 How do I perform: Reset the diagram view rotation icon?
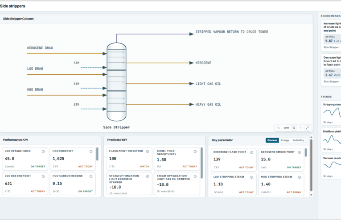(x=300, y=128)
